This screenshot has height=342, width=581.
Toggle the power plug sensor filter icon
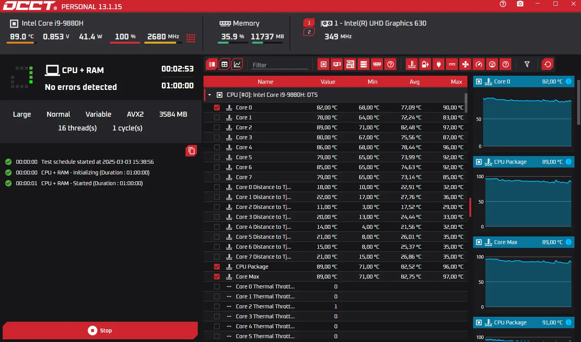tap(439, 64)
